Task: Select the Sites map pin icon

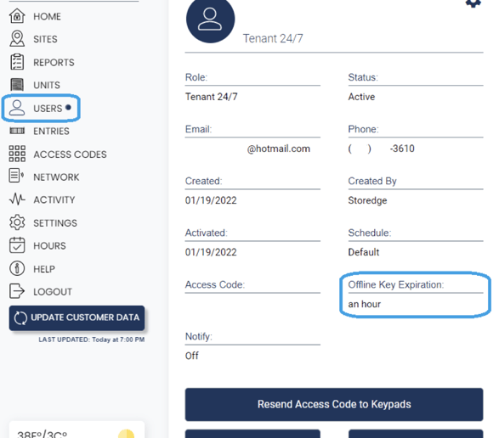Action: (x=17, y=39)
